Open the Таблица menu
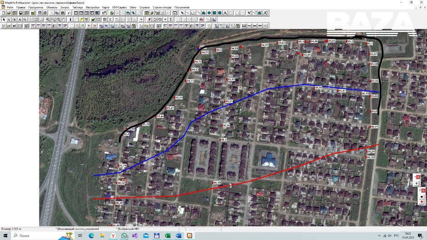Screen dimensions: 427x240 pyautogui.click(x=77, y=7)
